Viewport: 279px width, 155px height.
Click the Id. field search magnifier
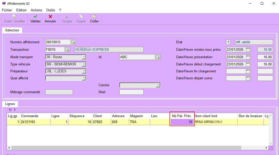click(x=157, y=57)
